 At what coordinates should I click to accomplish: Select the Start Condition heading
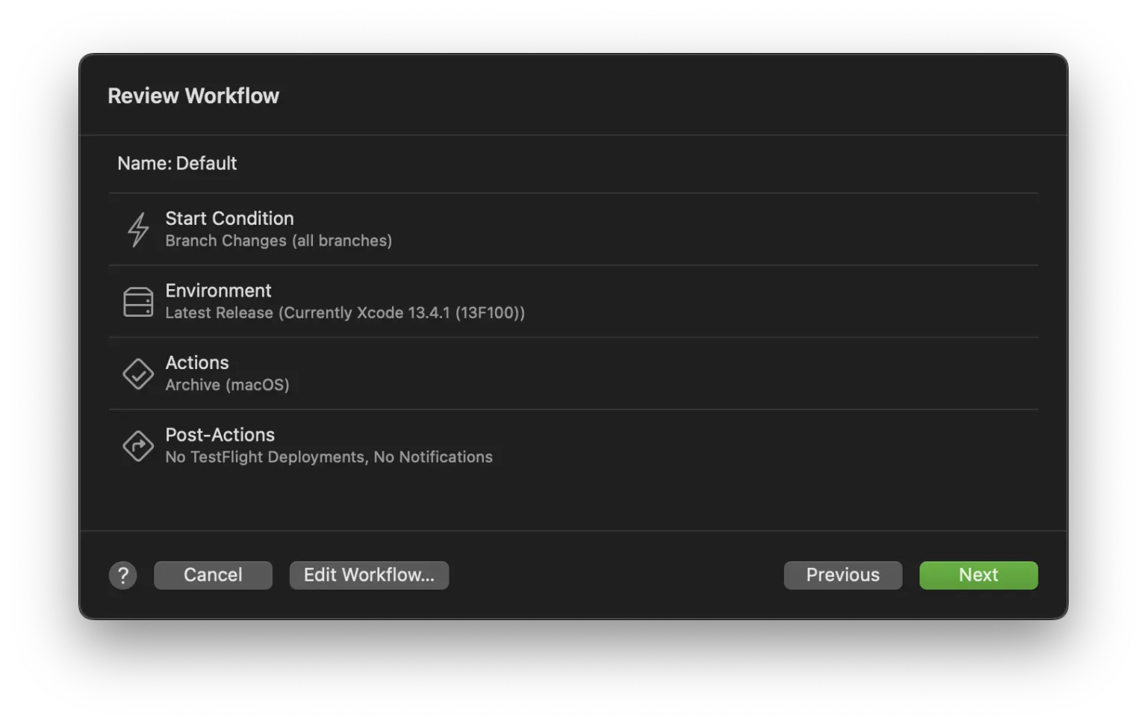click(229, 218)
